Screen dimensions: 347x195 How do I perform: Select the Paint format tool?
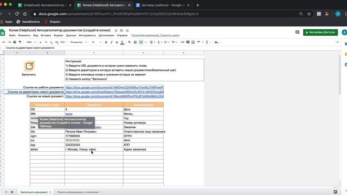(20, 42)
